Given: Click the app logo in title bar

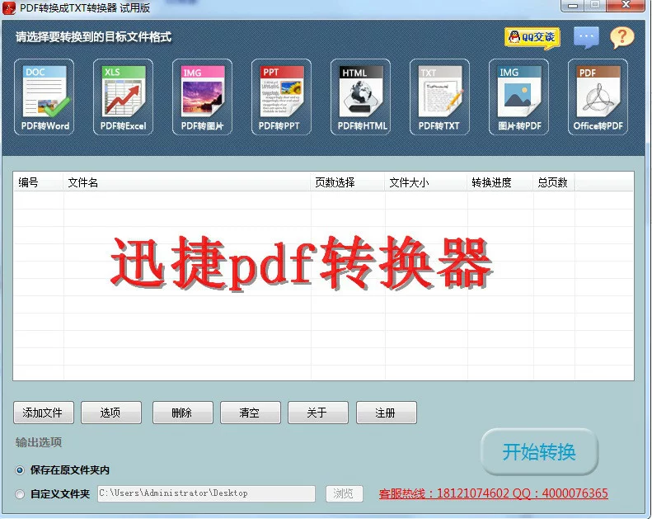Looking at the screenshot, I should pos(9,8).
